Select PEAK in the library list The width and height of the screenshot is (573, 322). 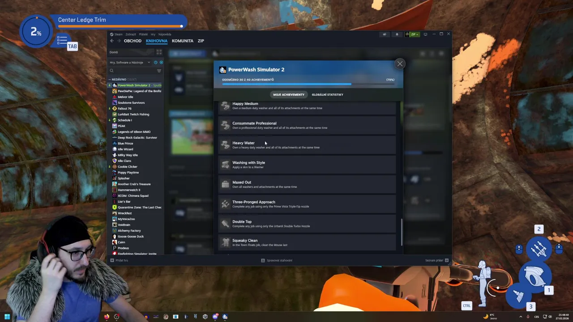coord(121,126)
